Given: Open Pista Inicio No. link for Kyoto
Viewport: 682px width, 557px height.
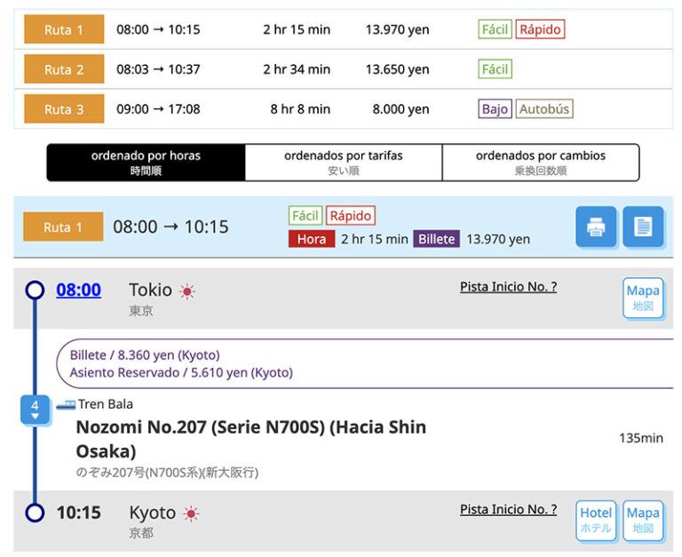Looking at the screenshot, I should click(508, 509).
